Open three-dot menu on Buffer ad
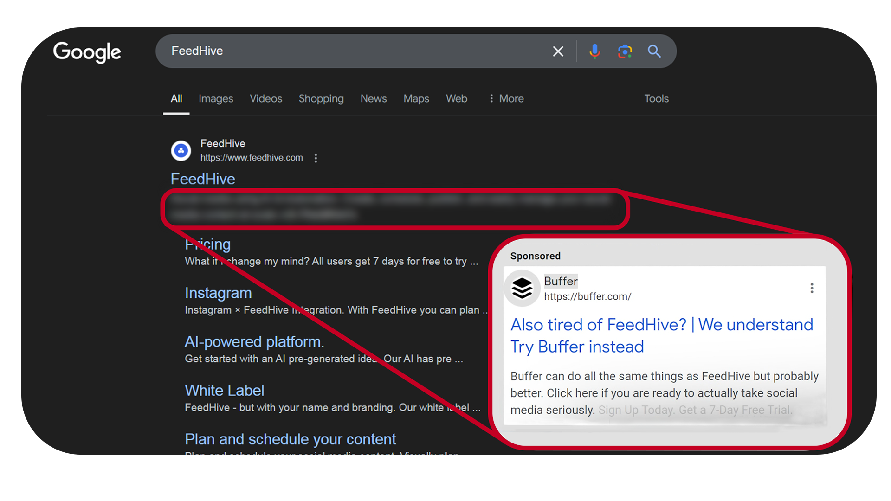The width and height of the screenshot is (891, 501). 812,288
